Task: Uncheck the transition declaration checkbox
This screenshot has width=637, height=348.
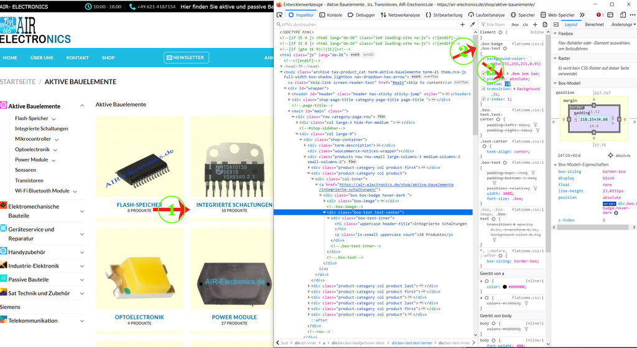Action: pos(483,88)
